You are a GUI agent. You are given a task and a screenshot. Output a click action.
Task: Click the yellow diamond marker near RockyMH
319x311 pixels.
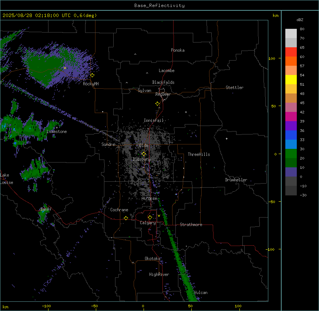(93, 75)
